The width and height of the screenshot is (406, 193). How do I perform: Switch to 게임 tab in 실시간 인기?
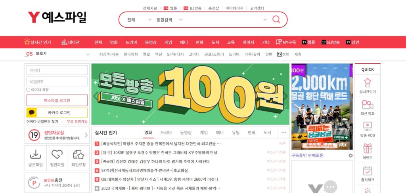tap(203, 132)
